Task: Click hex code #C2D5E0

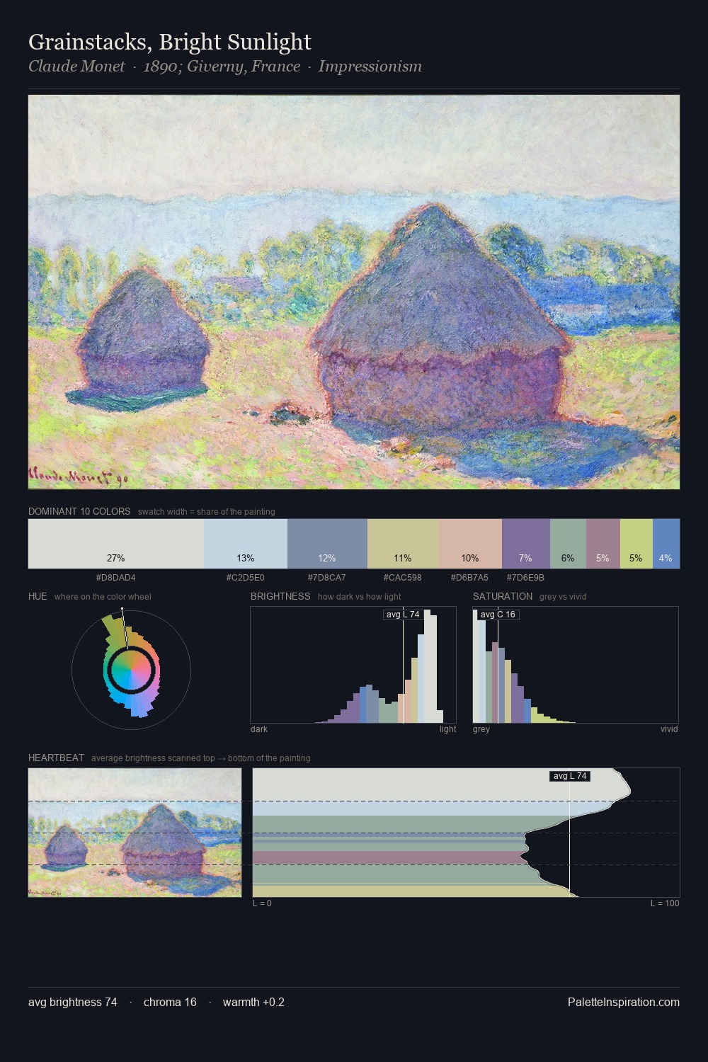Action: (246, 578)
